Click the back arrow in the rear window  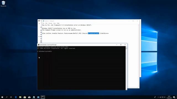39,24
